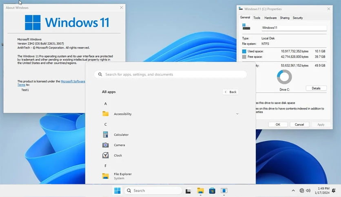
Task: Expand the Accessibility folder chevron
Action: click(x=237, y=114)
